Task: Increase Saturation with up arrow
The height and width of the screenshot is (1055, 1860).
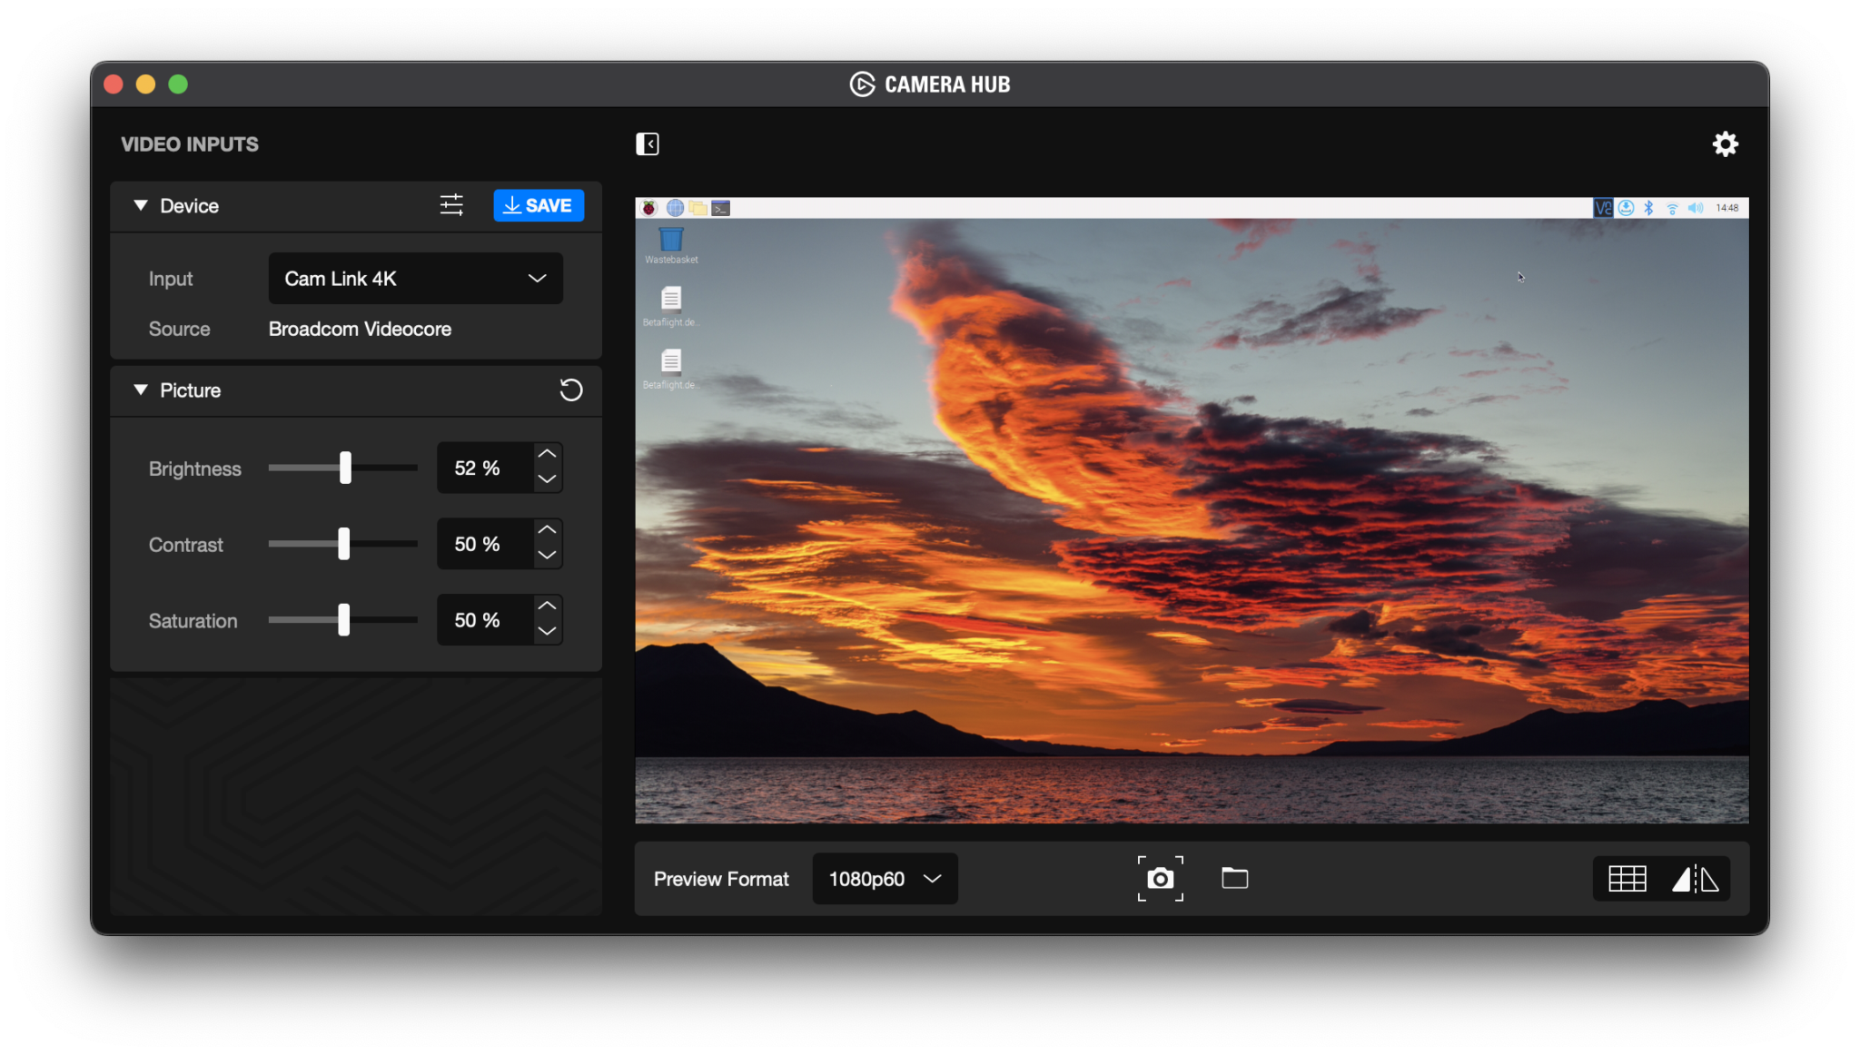Action: tap(547, 606)
